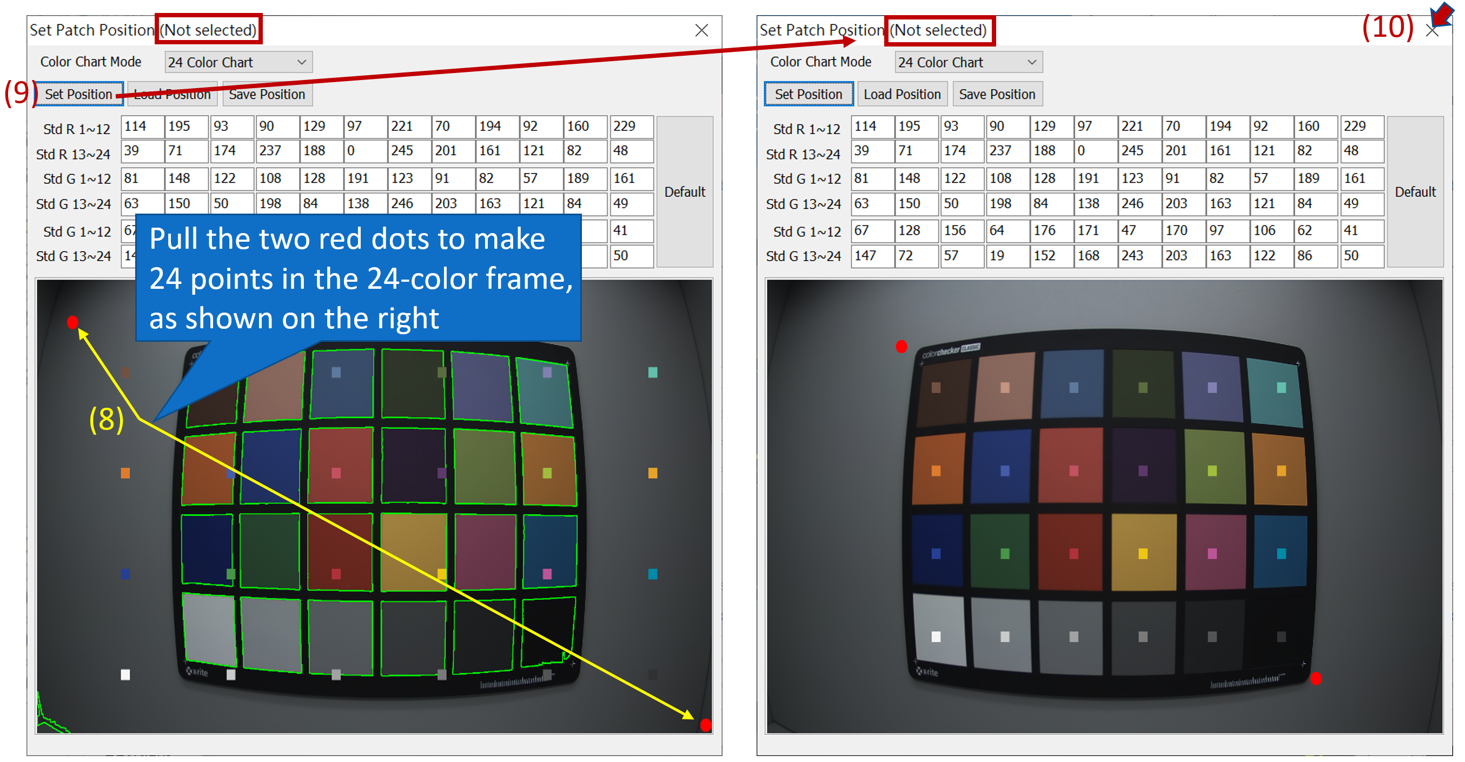Open Color Chart Mode dropdown in left dialog
The image size is (1465, 762).
[x=238, y=63]
